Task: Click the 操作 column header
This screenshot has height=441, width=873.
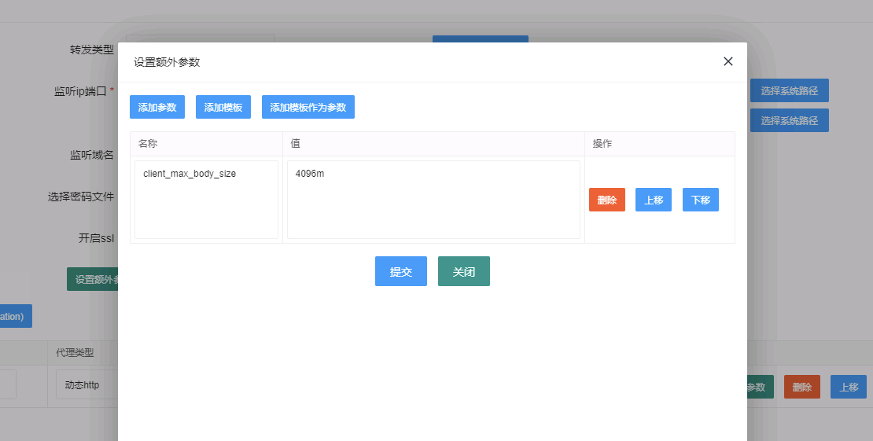Action: [x=602, y=144]
